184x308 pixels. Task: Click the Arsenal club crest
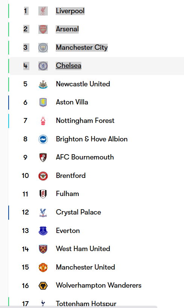(43, 29)
